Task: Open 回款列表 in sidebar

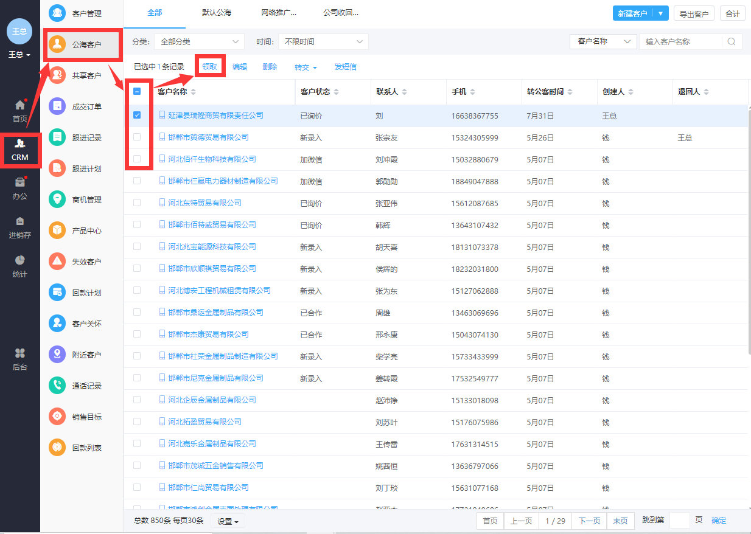Action: (x=82, y=448)
